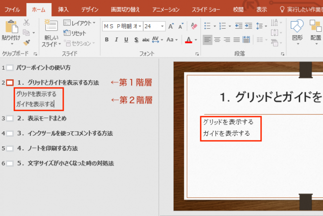The image size is (323, 216).
Task: Select slide 1 outline icon パワーポイントの使い方
Action: coord(10,67)
